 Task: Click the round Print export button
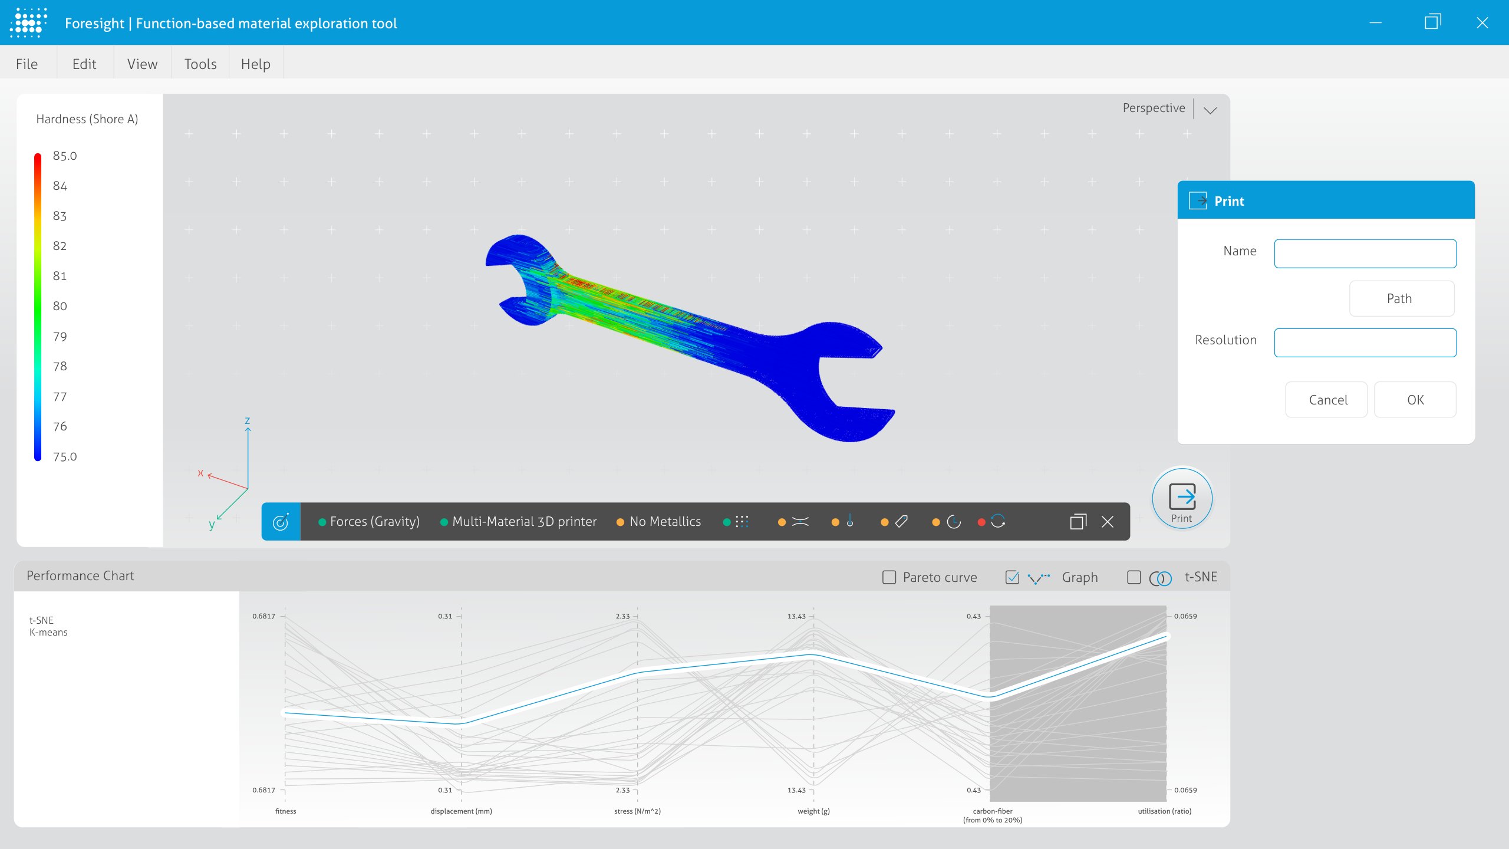coord(1182,499)
